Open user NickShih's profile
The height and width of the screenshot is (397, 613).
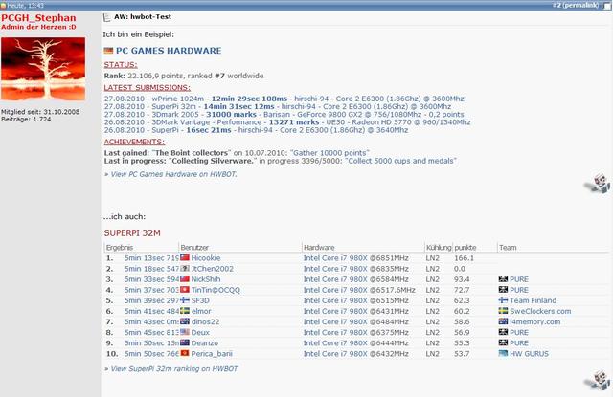click(206, 279)
